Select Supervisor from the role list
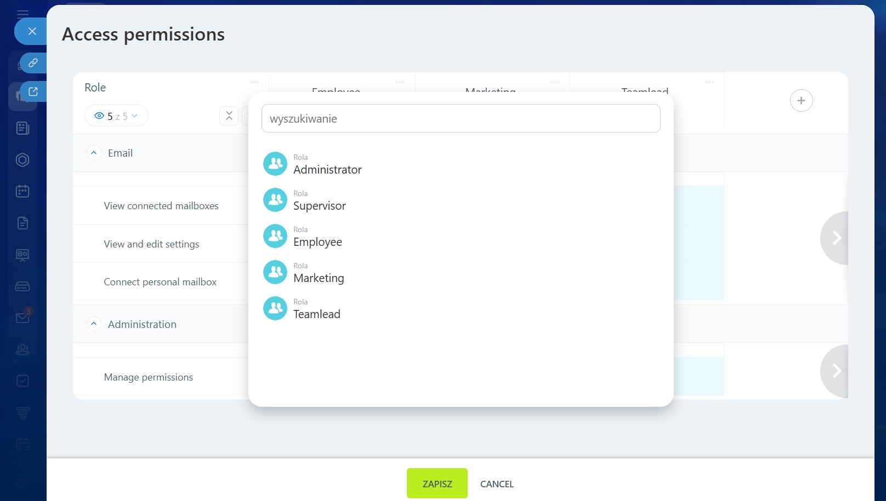 point(319,206)
